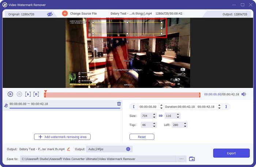The height and width of the screenshot is (167, 256).
Task: Click the Original: 1280x720 tab label
Action: (21, 14)
